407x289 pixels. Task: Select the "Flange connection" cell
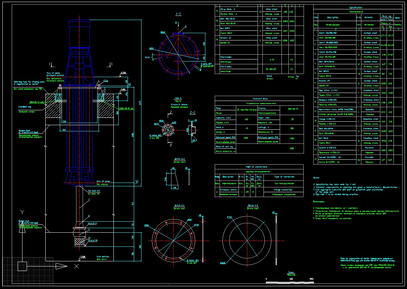tap(283, 190)
